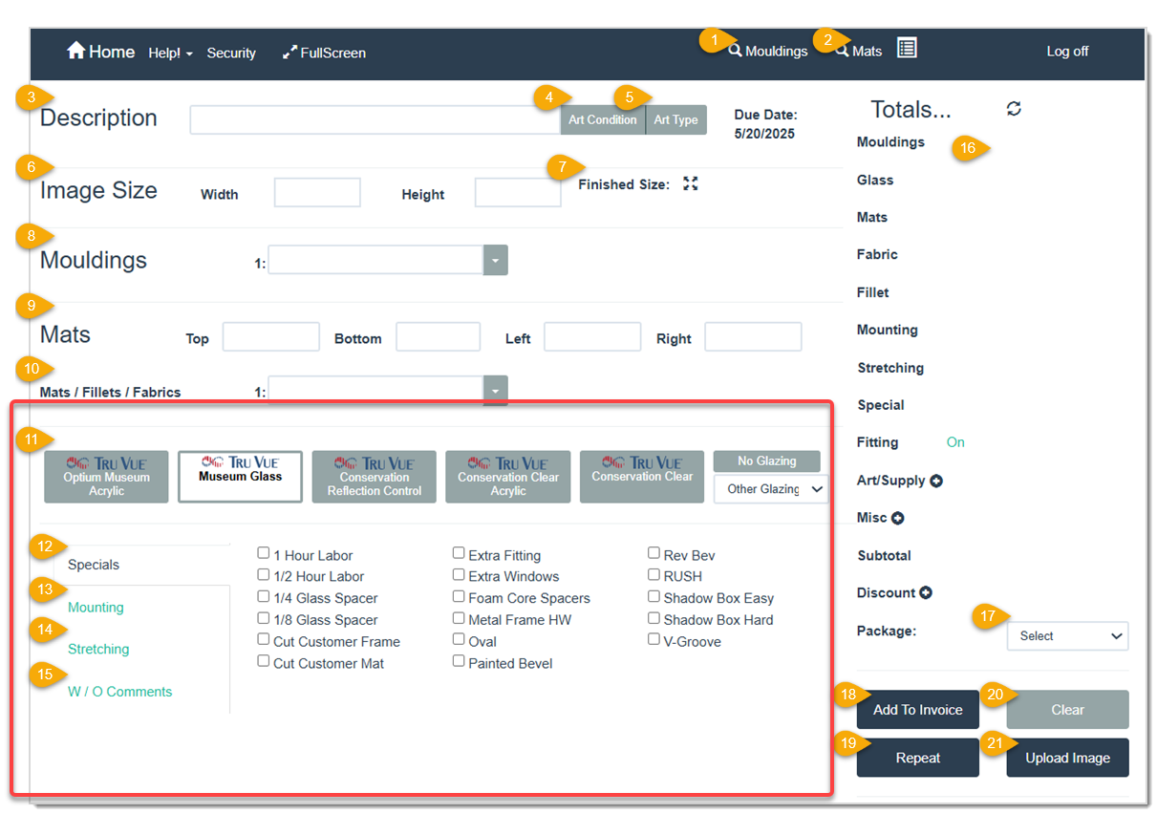Select the Museum Glass glazing option
Viewport: 1157px width, 814px height.
coord(240,477)
